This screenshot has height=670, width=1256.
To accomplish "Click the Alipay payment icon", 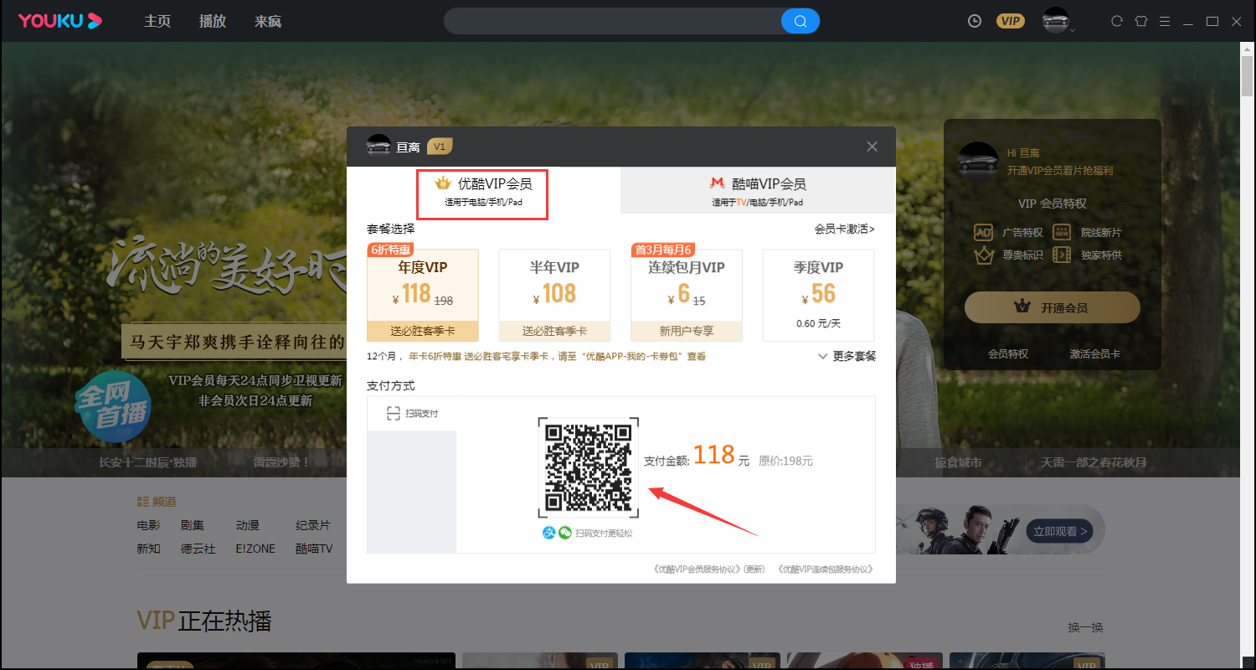I will (x=548, y=533).
